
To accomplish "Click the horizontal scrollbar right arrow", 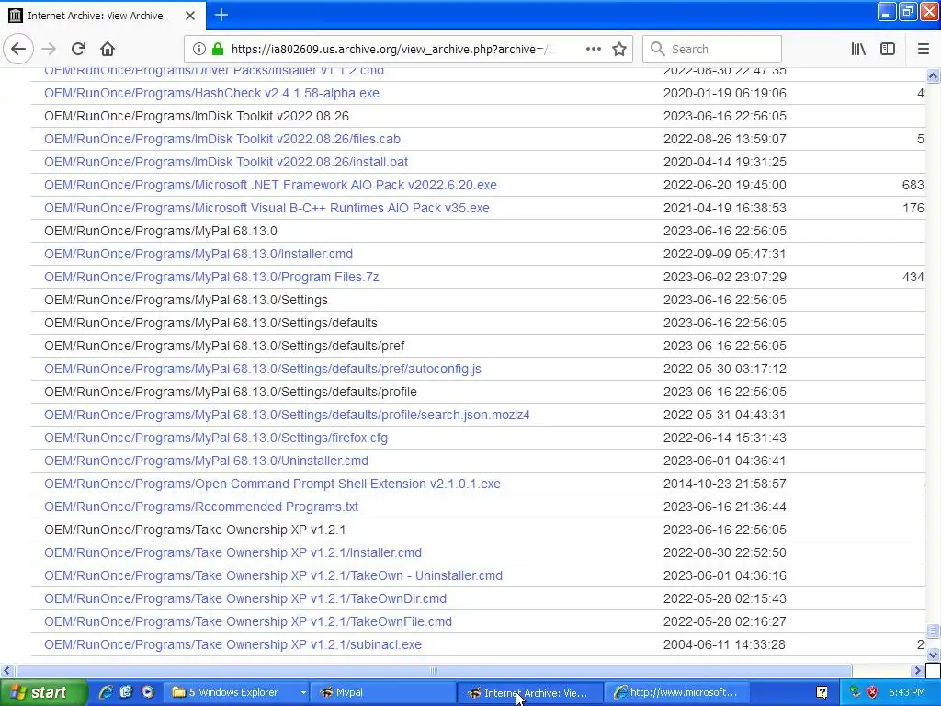I will click(x=918, y=670).
